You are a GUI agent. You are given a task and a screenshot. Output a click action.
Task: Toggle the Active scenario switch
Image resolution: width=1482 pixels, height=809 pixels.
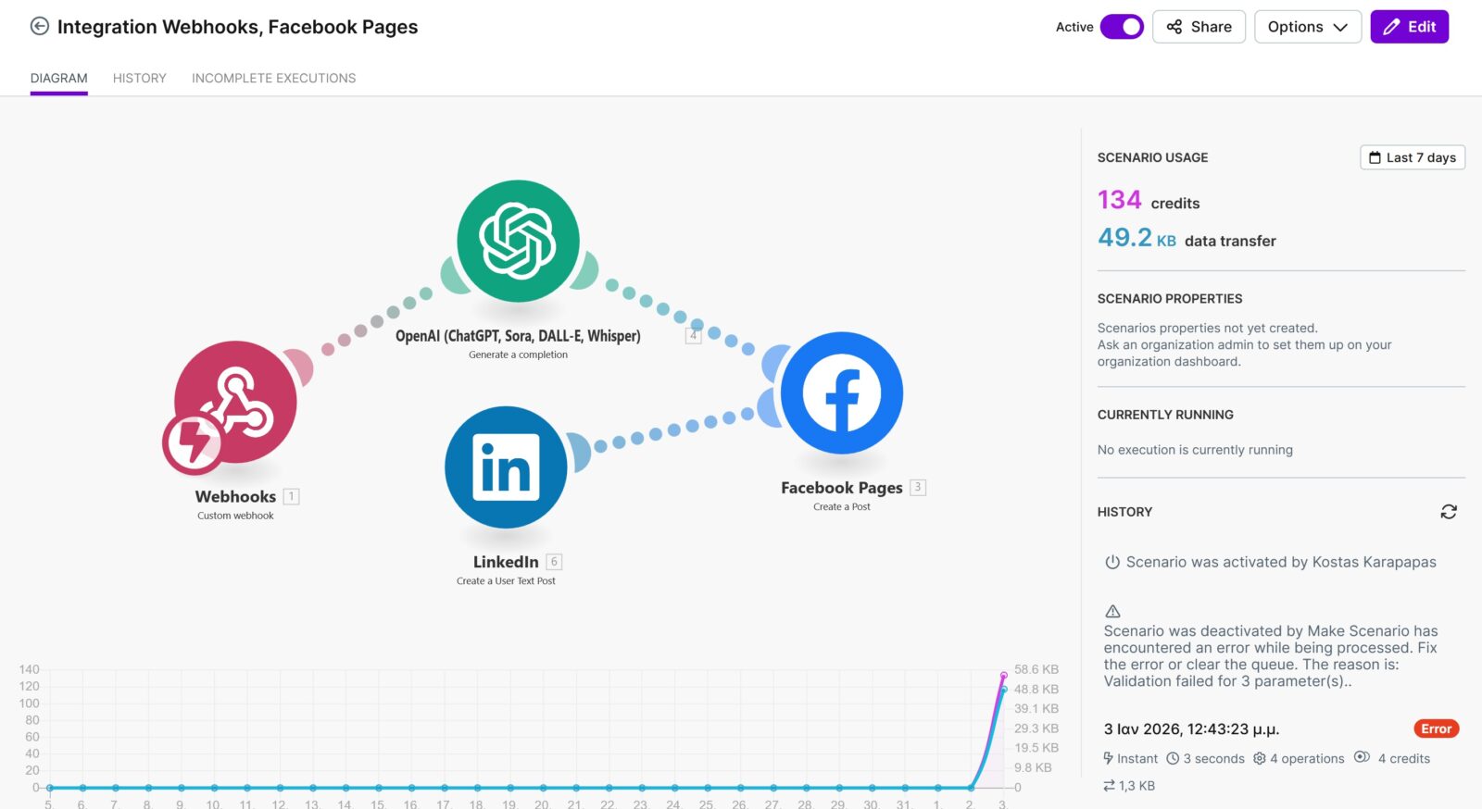pos(1122,27)
